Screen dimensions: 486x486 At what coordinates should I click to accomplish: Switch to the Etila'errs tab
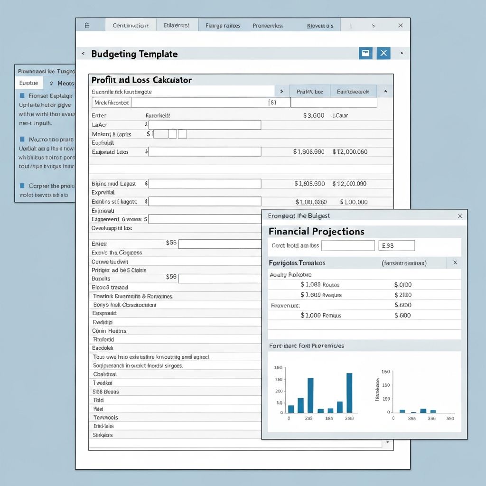click(177, 26)
